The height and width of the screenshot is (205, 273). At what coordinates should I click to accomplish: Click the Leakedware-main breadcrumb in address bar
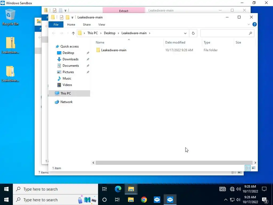134,33
